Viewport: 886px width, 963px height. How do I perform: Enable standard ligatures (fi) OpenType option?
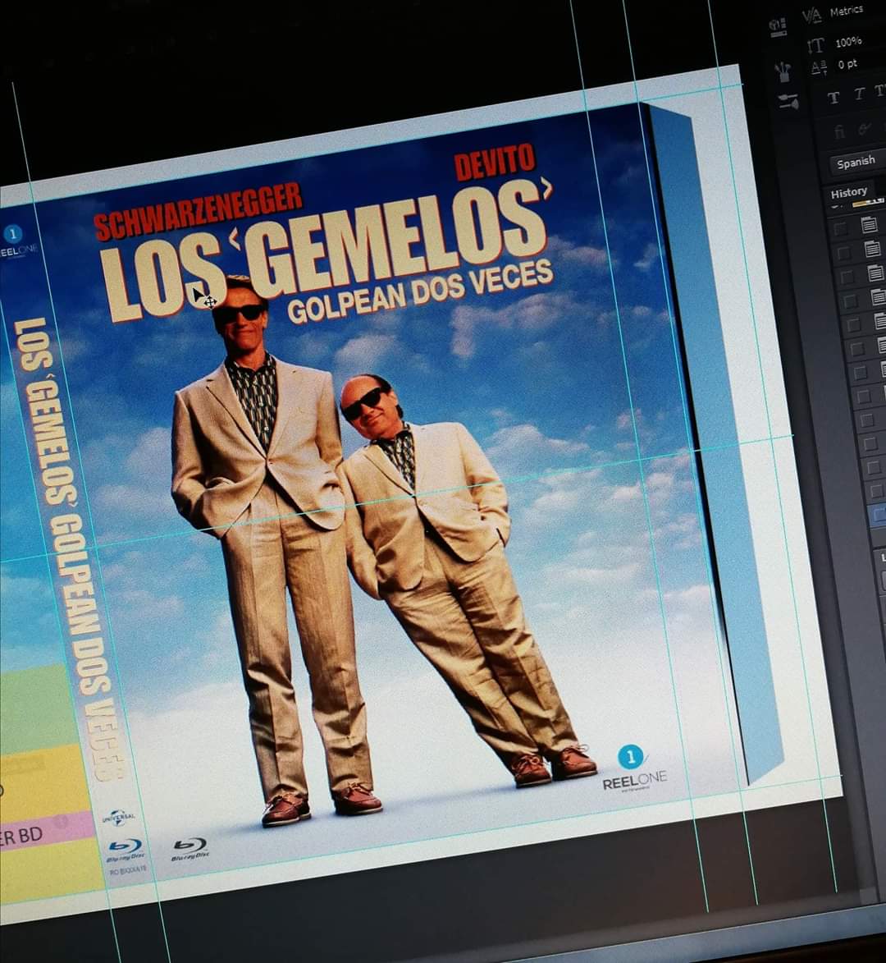pyautogui.click(x=839, y=133)
